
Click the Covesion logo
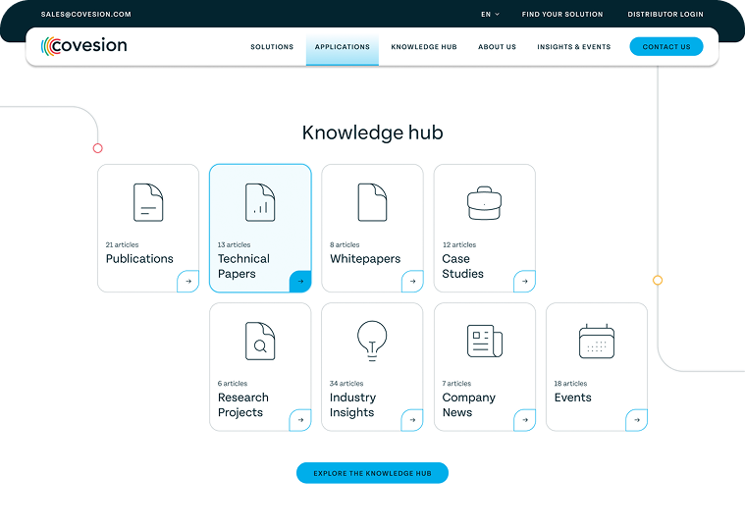click(84, 46)
